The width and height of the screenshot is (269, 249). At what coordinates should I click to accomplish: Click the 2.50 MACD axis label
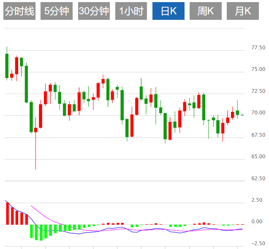(x=257, y=200)
